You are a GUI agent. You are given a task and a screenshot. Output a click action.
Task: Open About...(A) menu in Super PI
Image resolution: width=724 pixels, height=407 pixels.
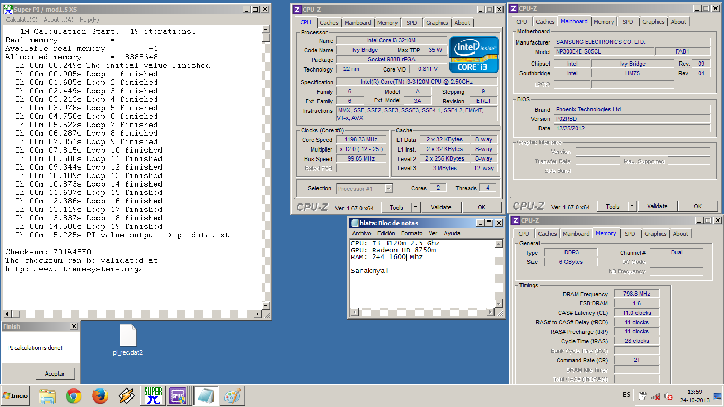coord(58,20)
